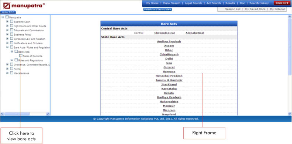Check the Business Policy checkbox
292x144 pixels.
[11, 34]
